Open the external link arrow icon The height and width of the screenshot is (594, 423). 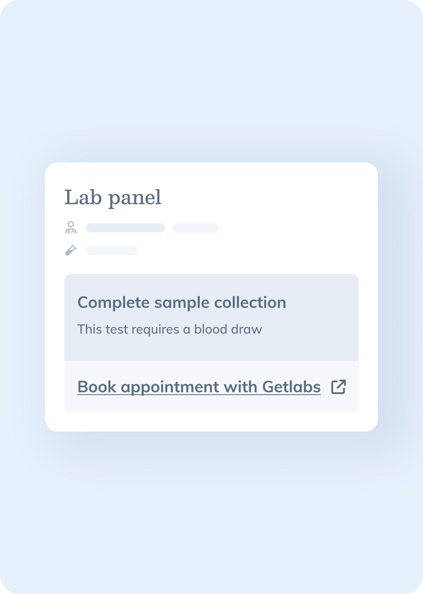[339, 387]
